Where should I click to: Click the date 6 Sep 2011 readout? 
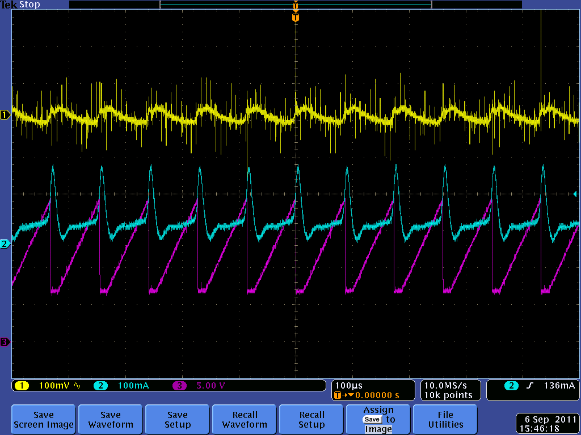549,420
